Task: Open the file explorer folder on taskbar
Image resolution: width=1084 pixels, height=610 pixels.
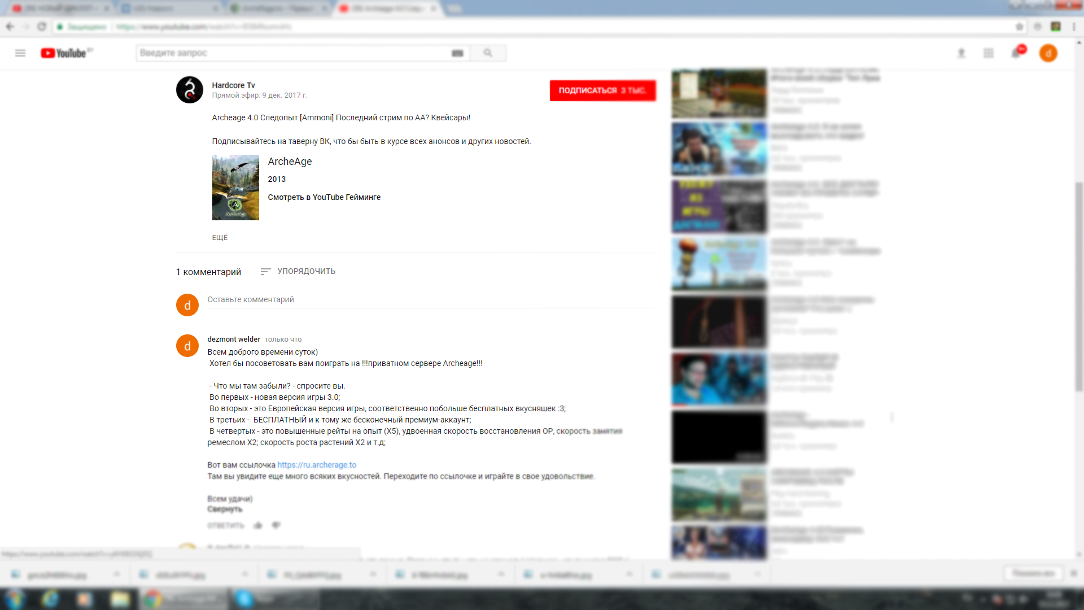Action: coord(120,599)
